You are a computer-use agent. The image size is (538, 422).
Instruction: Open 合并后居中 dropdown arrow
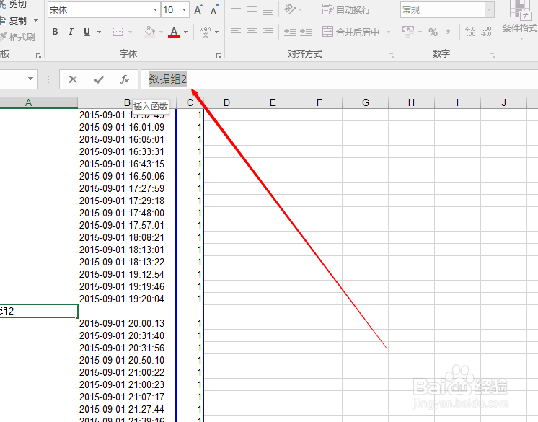388,32
